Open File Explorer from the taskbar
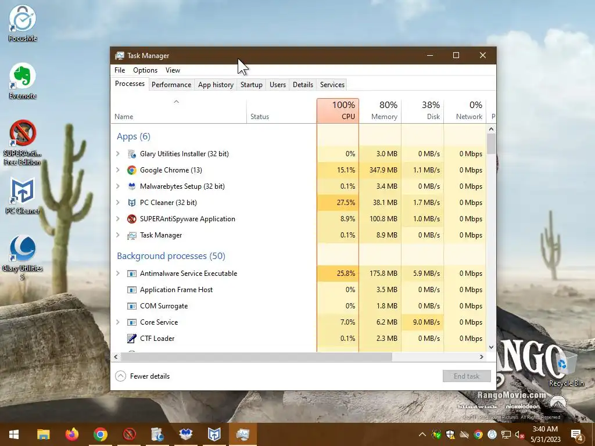Viewport: 595px width, 446px height. coord(43,434)
